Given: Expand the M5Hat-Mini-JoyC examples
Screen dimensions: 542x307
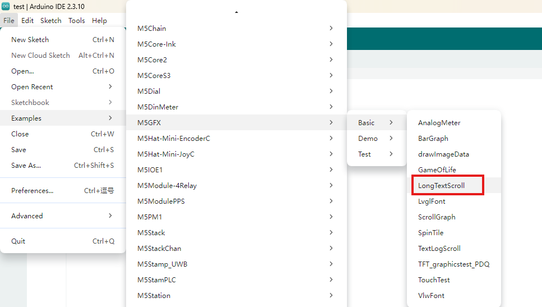Looking at the screenshot, I should tap(237, 154).
